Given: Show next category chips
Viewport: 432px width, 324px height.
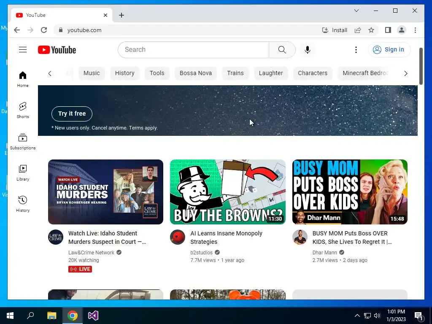Looking at the screenshot, I should (405, 73).
